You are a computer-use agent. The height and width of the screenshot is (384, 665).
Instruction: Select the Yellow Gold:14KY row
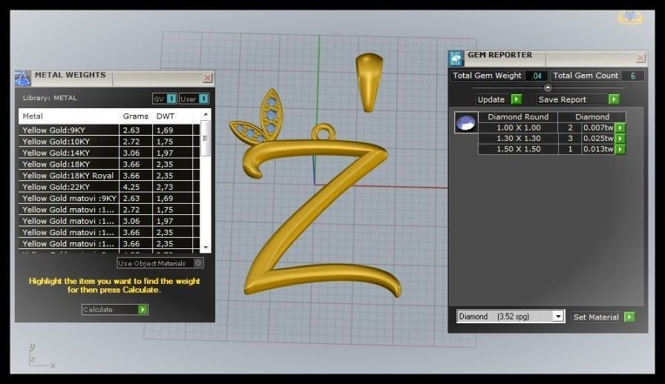coord(109,153)
